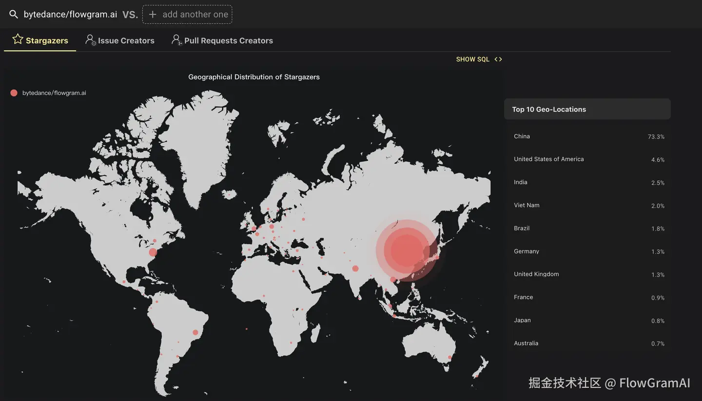Click the Brazil bubble on the map

click(x=195, y=332)
